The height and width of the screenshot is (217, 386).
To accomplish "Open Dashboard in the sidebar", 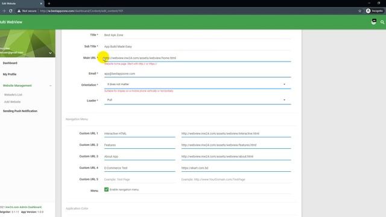I will click(x=10, y=63).
